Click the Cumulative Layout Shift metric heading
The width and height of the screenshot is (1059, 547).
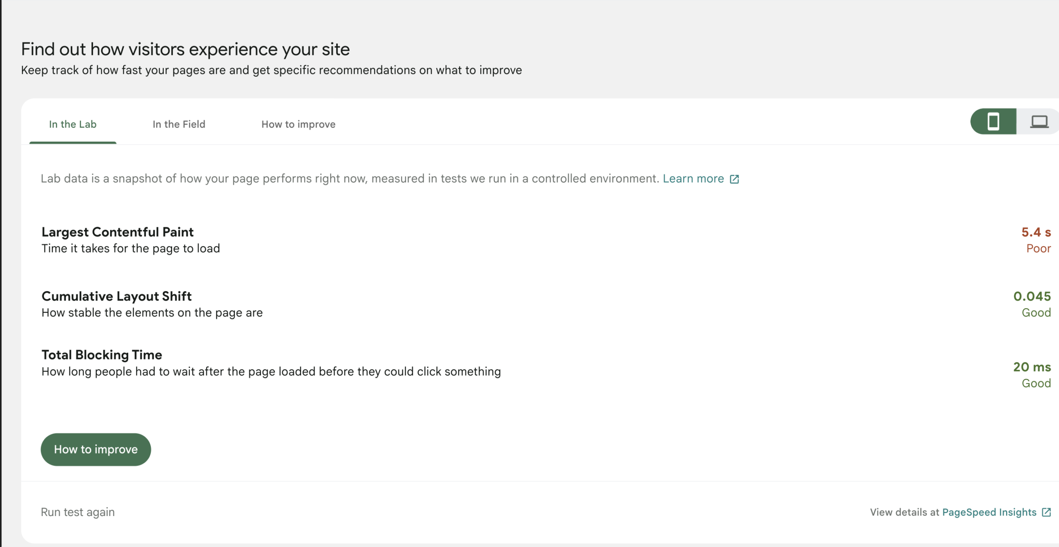[116, 296]
